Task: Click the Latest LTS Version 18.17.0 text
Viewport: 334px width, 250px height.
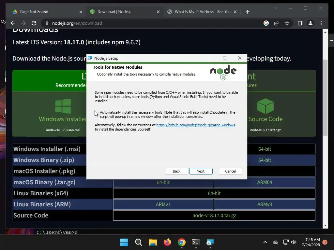Action: pos(76,42)
